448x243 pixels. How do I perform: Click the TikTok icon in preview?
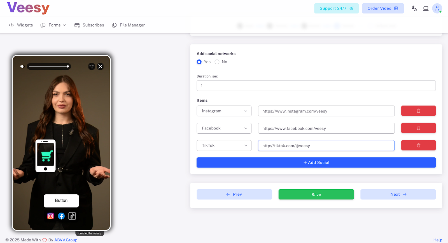(x=72, y=216)
